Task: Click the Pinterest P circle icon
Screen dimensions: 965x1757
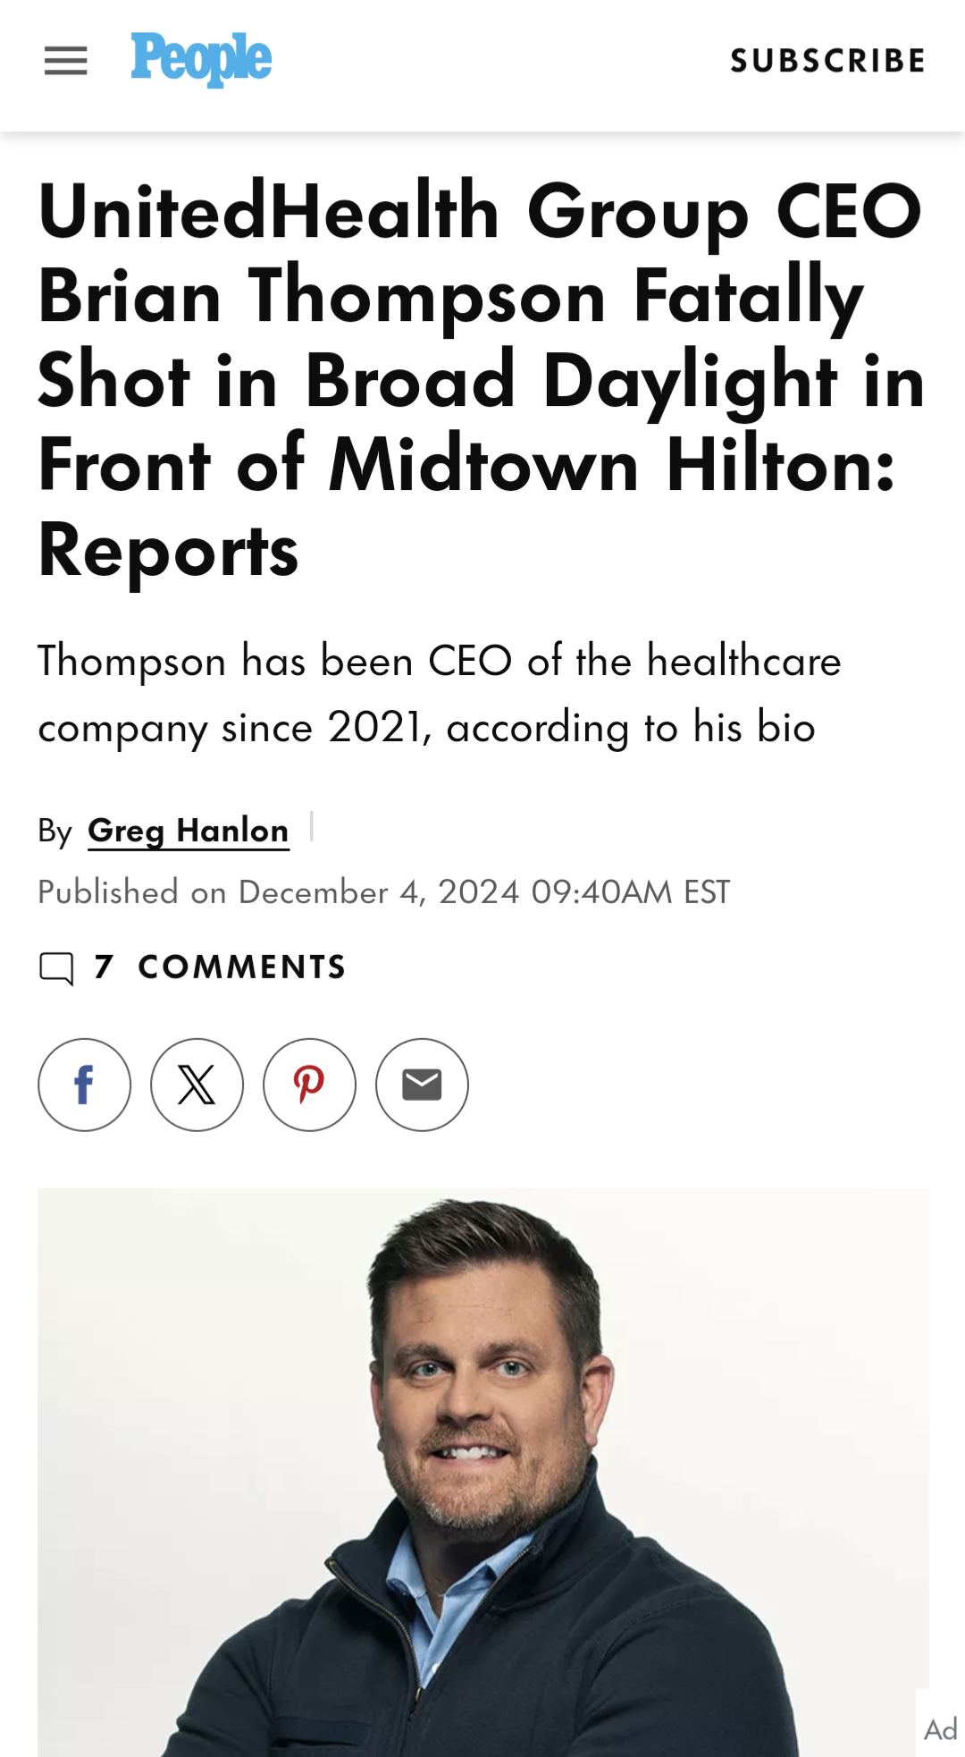Action: coord(309,1085)
